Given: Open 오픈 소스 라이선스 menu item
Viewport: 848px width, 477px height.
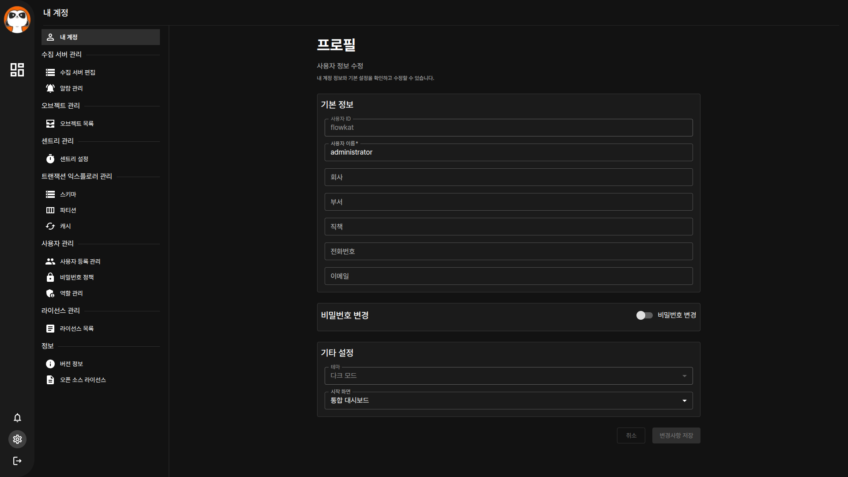Looking at the screenshot, I should (83, 380).
